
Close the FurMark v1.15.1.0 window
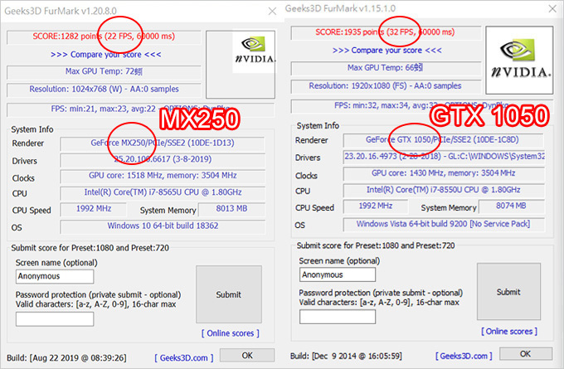(552, 8)
